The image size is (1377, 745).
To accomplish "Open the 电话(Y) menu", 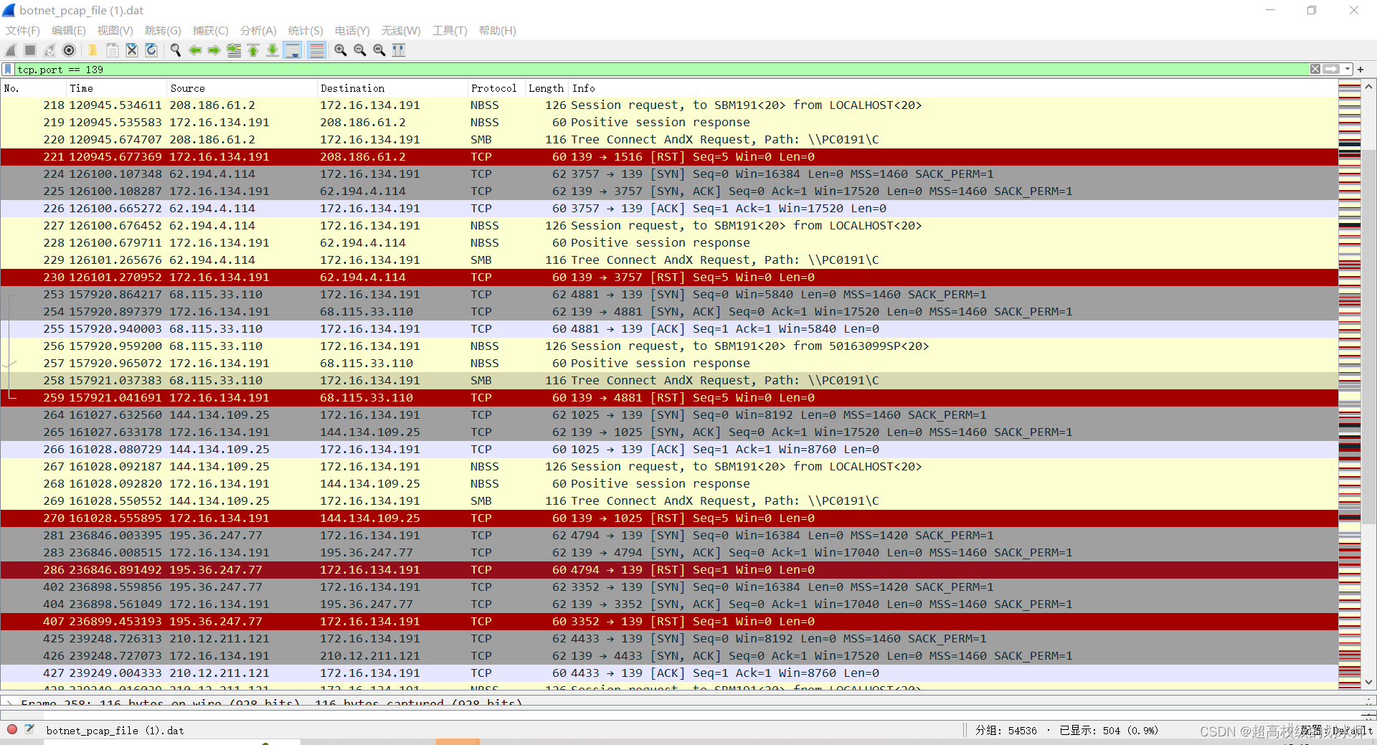I will tap(352, 31).
